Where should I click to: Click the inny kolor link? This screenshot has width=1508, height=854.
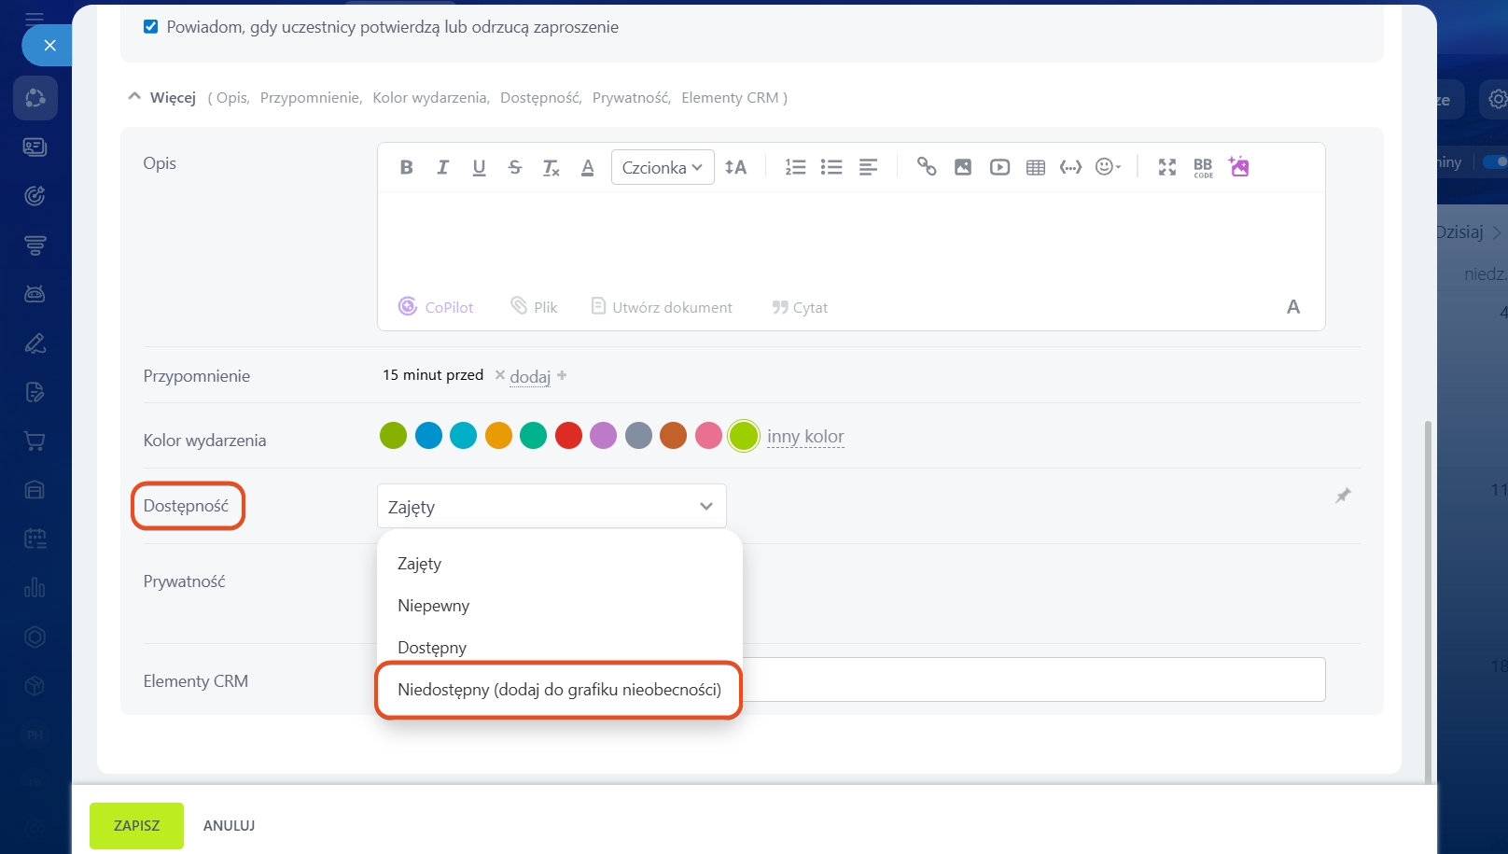click(x=805, y=436)
